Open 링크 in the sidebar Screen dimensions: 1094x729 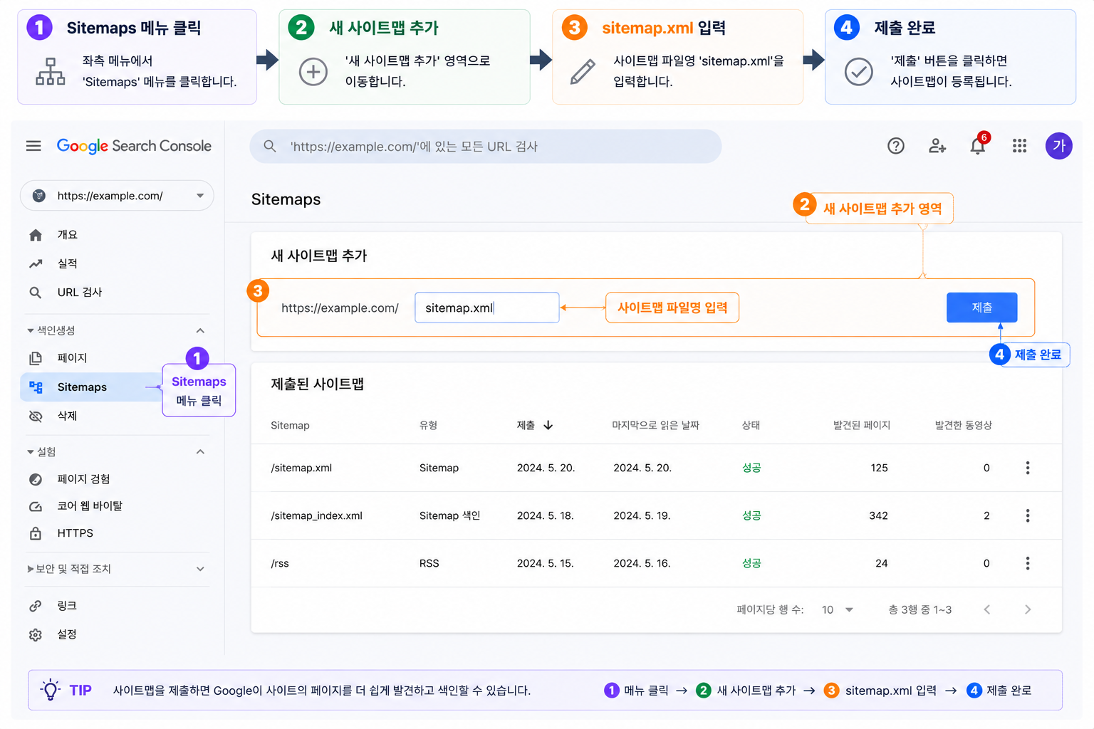pos(67,606)
